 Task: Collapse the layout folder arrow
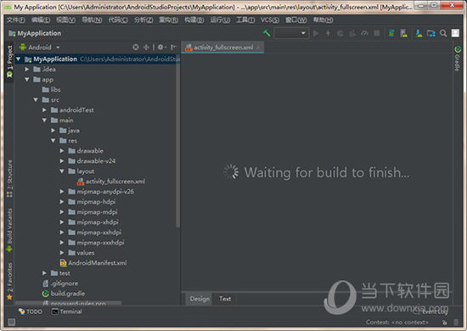pyautogui.click(x=62, y=171)
